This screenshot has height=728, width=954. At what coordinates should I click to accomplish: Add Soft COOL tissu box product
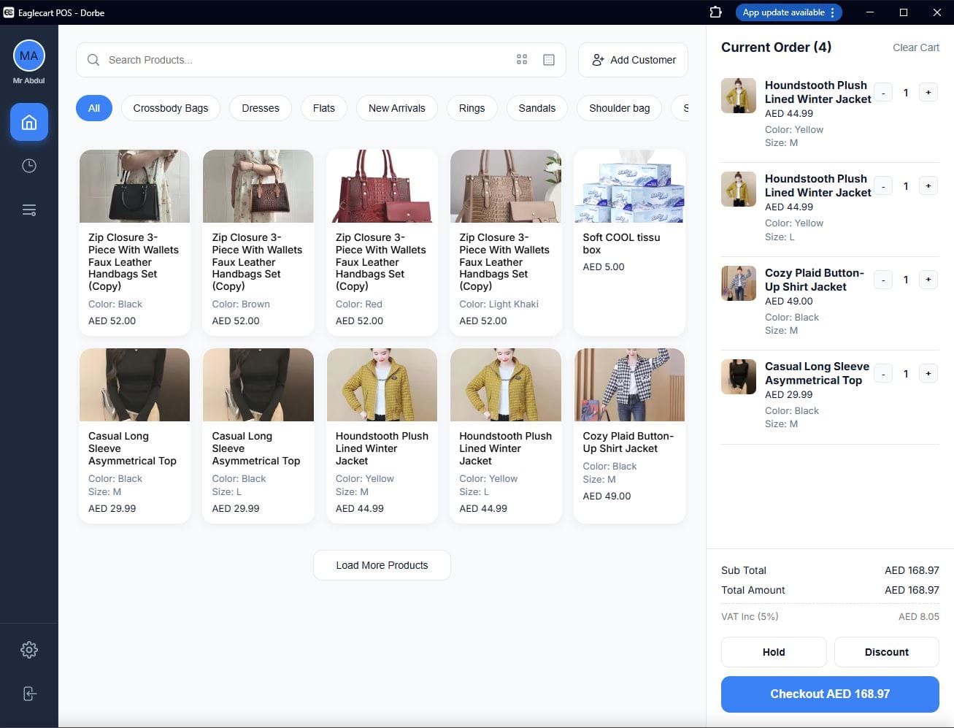(x=629, y=242)
